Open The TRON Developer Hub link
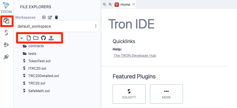 coord(135,56)
